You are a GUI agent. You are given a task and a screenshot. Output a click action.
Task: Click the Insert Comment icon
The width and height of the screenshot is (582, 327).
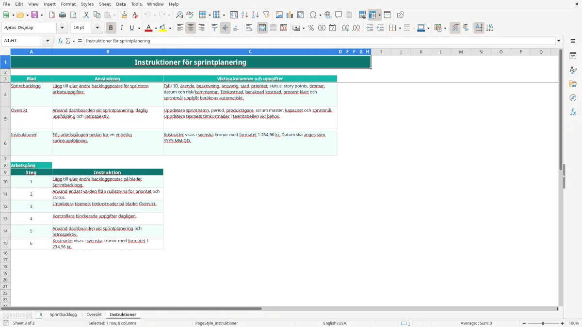tap(339, 15)
